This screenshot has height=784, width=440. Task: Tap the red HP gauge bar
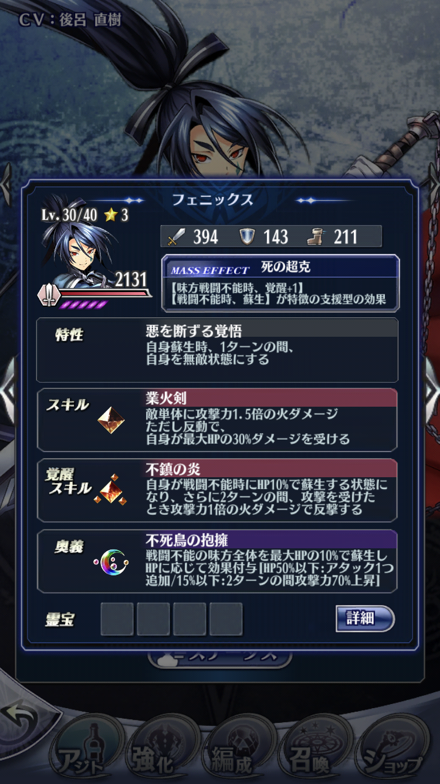(x=103, y=292)
